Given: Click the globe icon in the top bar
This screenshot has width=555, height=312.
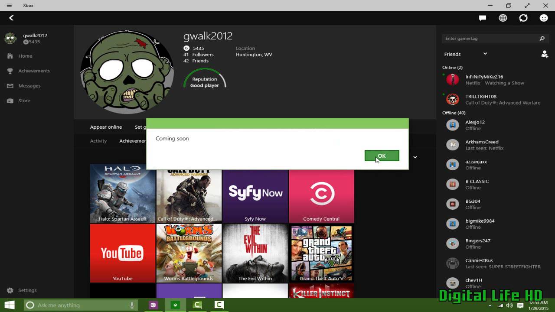Looking at the screenshot, I should pyautogui.click(x=503, y=18).
